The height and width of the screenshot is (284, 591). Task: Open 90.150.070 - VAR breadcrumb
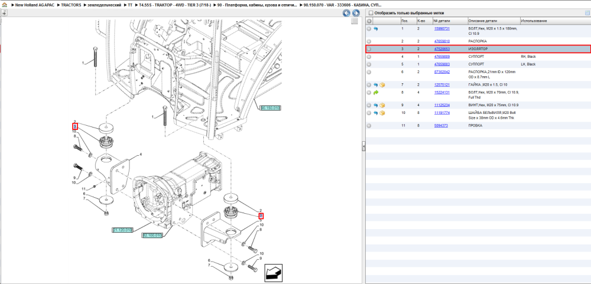pos(342,5)
